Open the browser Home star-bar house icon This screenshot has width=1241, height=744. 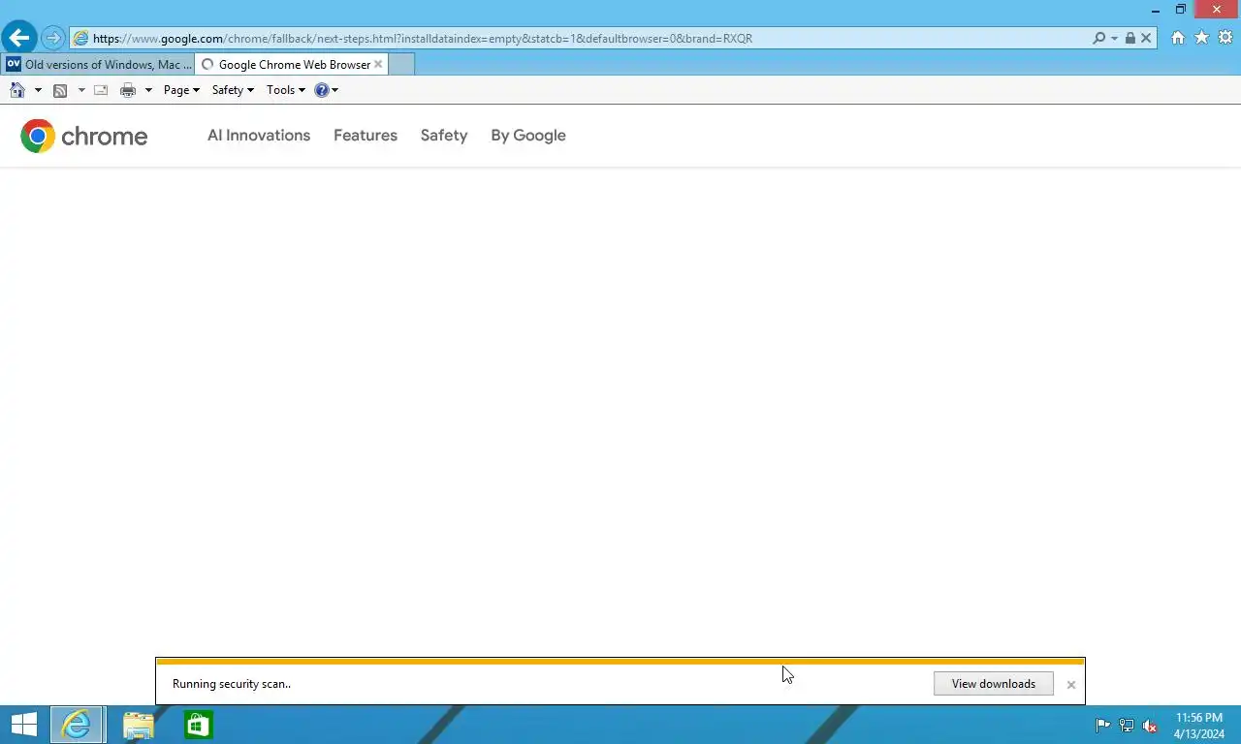[x=1178, y=38]
